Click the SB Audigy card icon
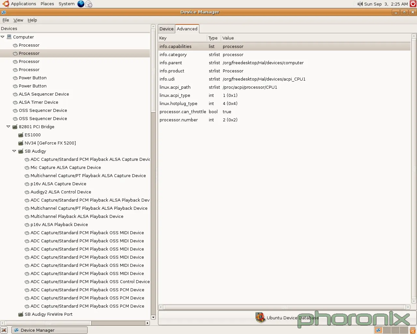Screen dimensions: 417x334 21,151
